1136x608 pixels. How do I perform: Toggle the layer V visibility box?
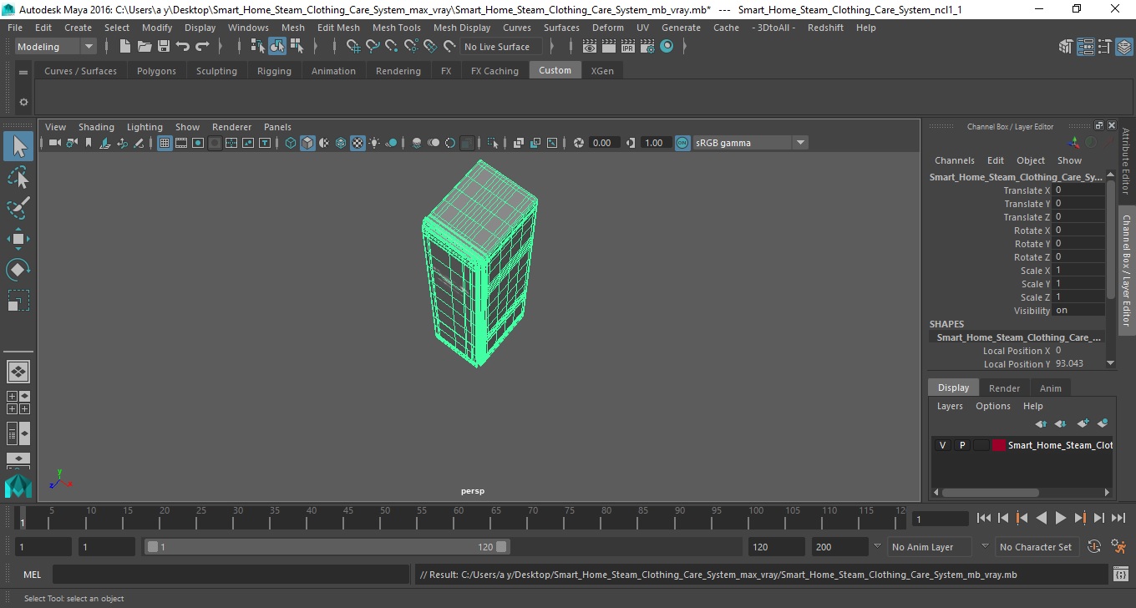click(x=942, y=445)
